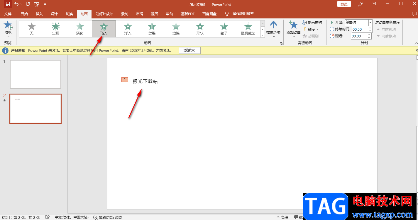Apply the Float In (浮入) animation
The width and height of the screenshot is (418, 220).
tap(128, 29)
